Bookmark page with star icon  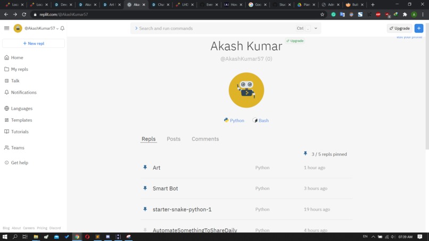pos(322,14)
